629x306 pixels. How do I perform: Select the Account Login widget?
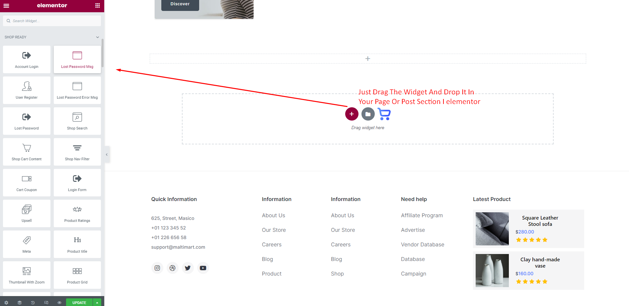27,60
